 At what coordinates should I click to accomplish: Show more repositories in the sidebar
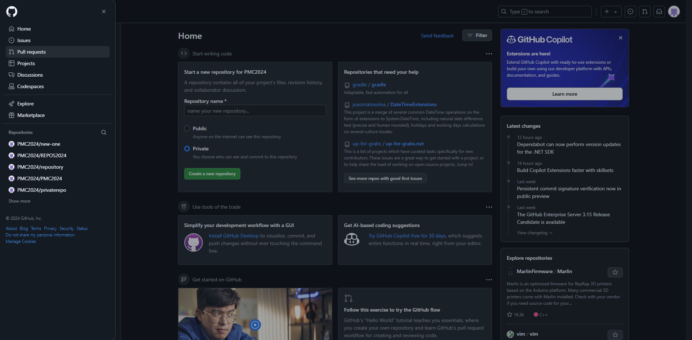click(x=19, y=201)
